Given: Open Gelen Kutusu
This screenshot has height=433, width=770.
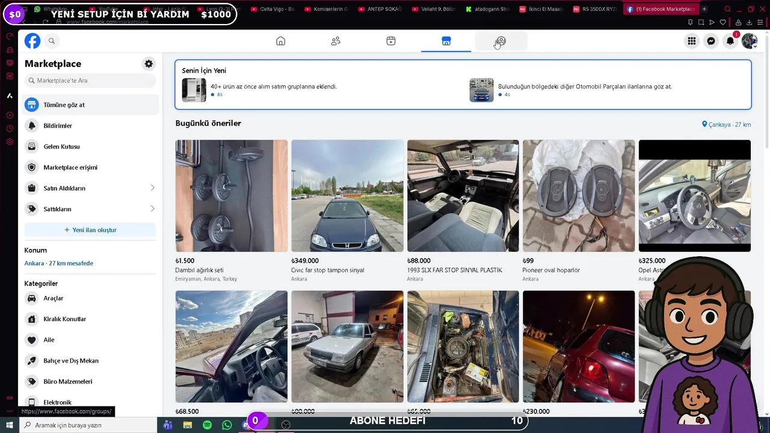Looking at the screenshot, I should coord(91,146).
